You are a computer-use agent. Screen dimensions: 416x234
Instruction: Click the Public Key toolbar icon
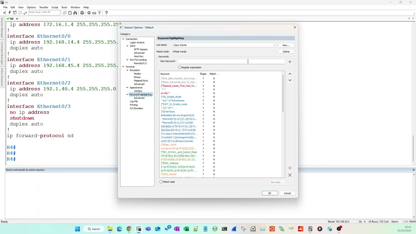coord(99,13)
